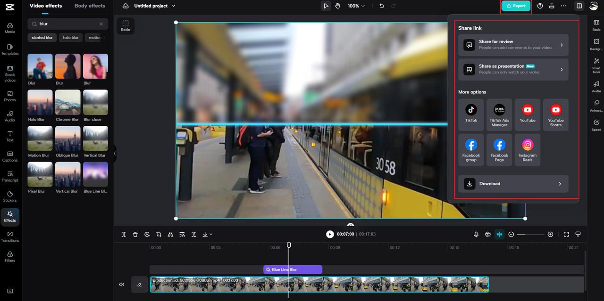Select the Blue Line Blur effect thumbnail
This screenshot has width=604, height=301.
coord(95,175)
